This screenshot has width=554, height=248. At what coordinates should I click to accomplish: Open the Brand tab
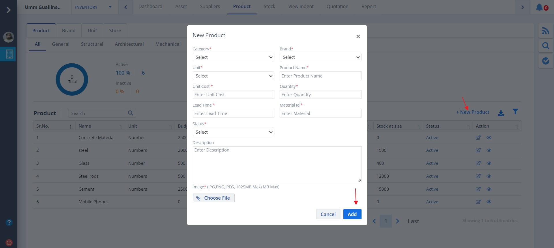(x=69, y=31)
